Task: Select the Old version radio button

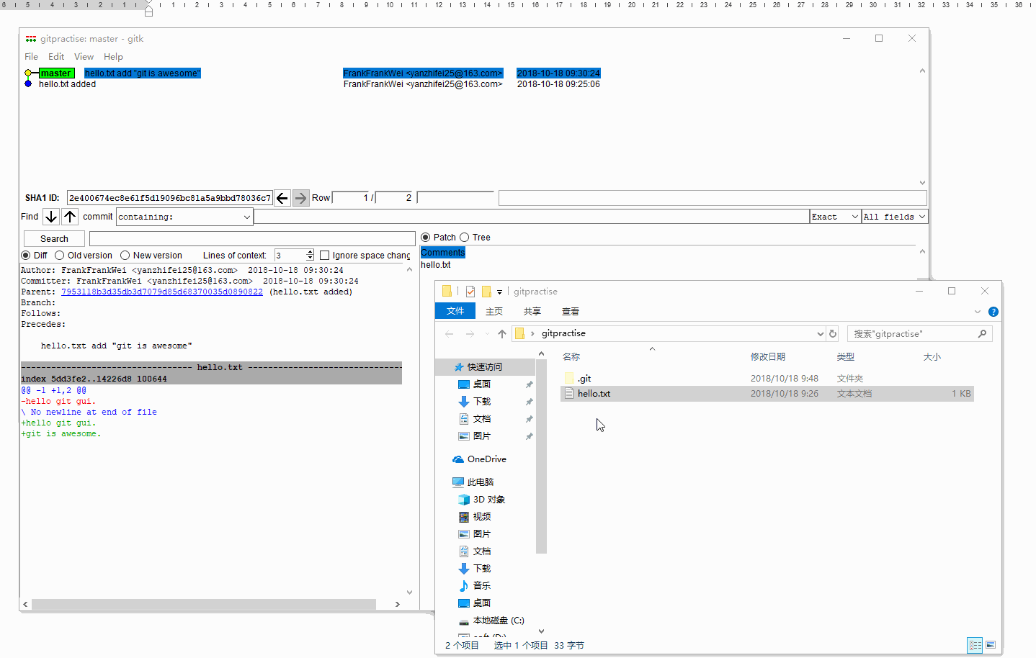Action: tap(61, 255)
